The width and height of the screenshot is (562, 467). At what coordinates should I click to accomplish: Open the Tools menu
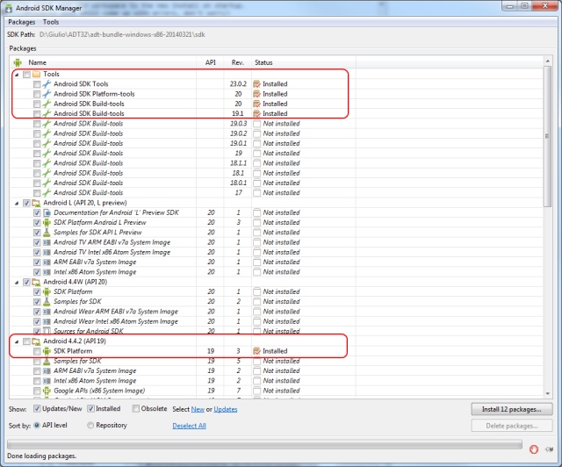[x=51, y=22]
